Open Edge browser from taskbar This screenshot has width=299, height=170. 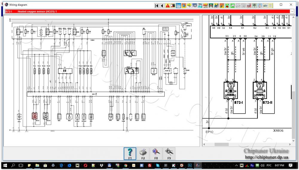point(61,166)
